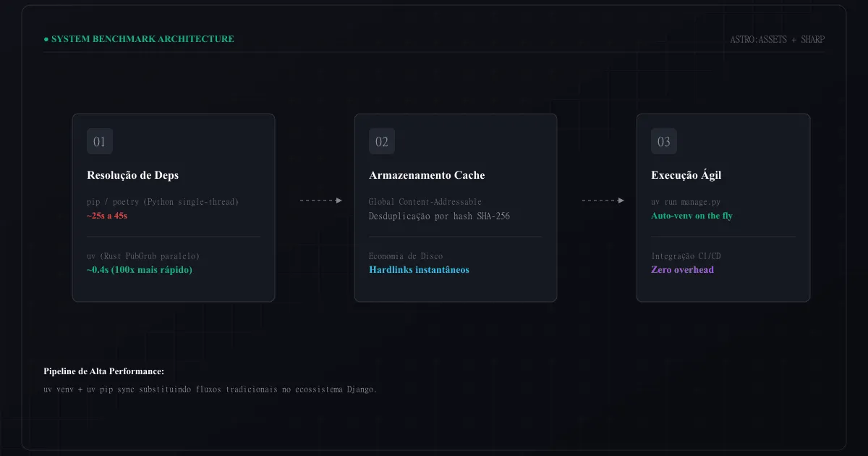The width and height of the screenshot is (868, 456).
Task: Click 'Desduplicação por hash SHA-256' text
Action: (x=439, y=216)
